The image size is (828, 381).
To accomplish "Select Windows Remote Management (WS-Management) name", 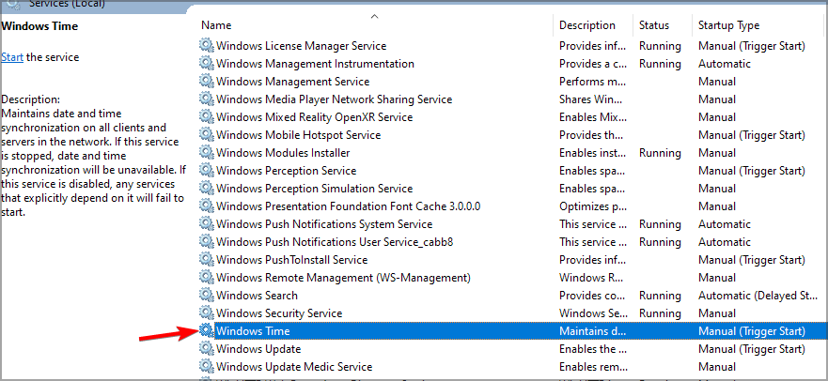I will click(x=343, y=277).
